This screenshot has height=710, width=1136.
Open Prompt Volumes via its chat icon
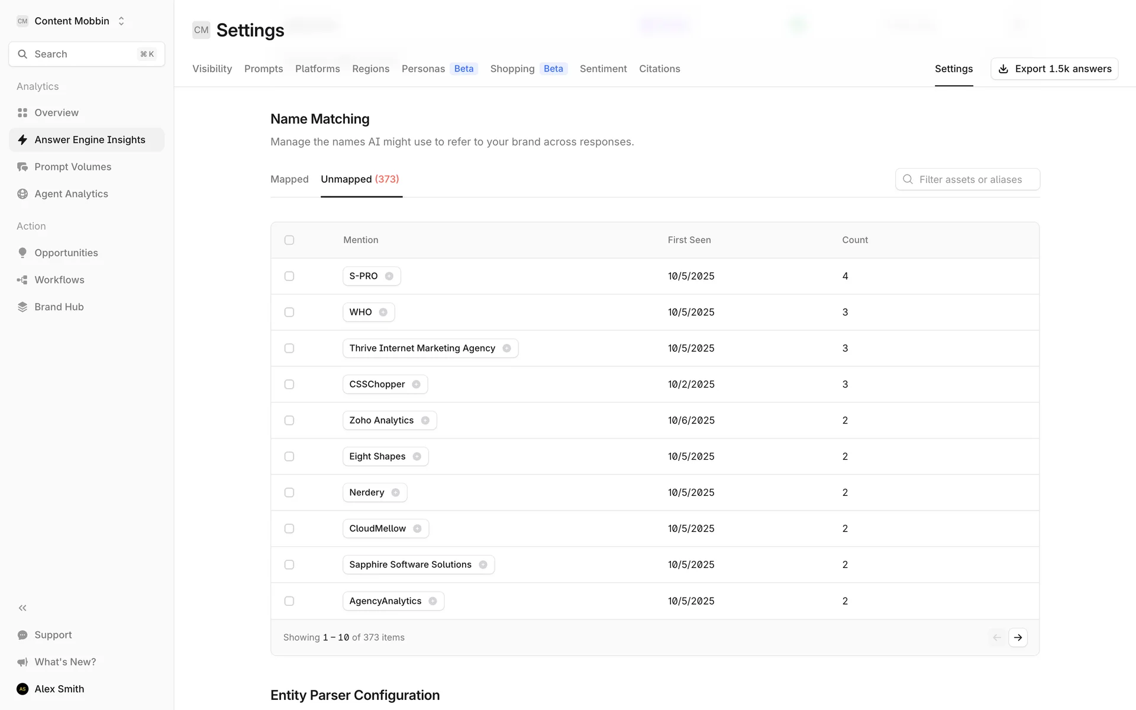click(x=22, y=167)
